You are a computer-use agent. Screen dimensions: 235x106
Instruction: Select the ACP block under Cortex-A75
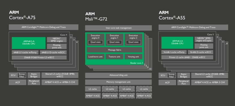click(x=17, y=82)
